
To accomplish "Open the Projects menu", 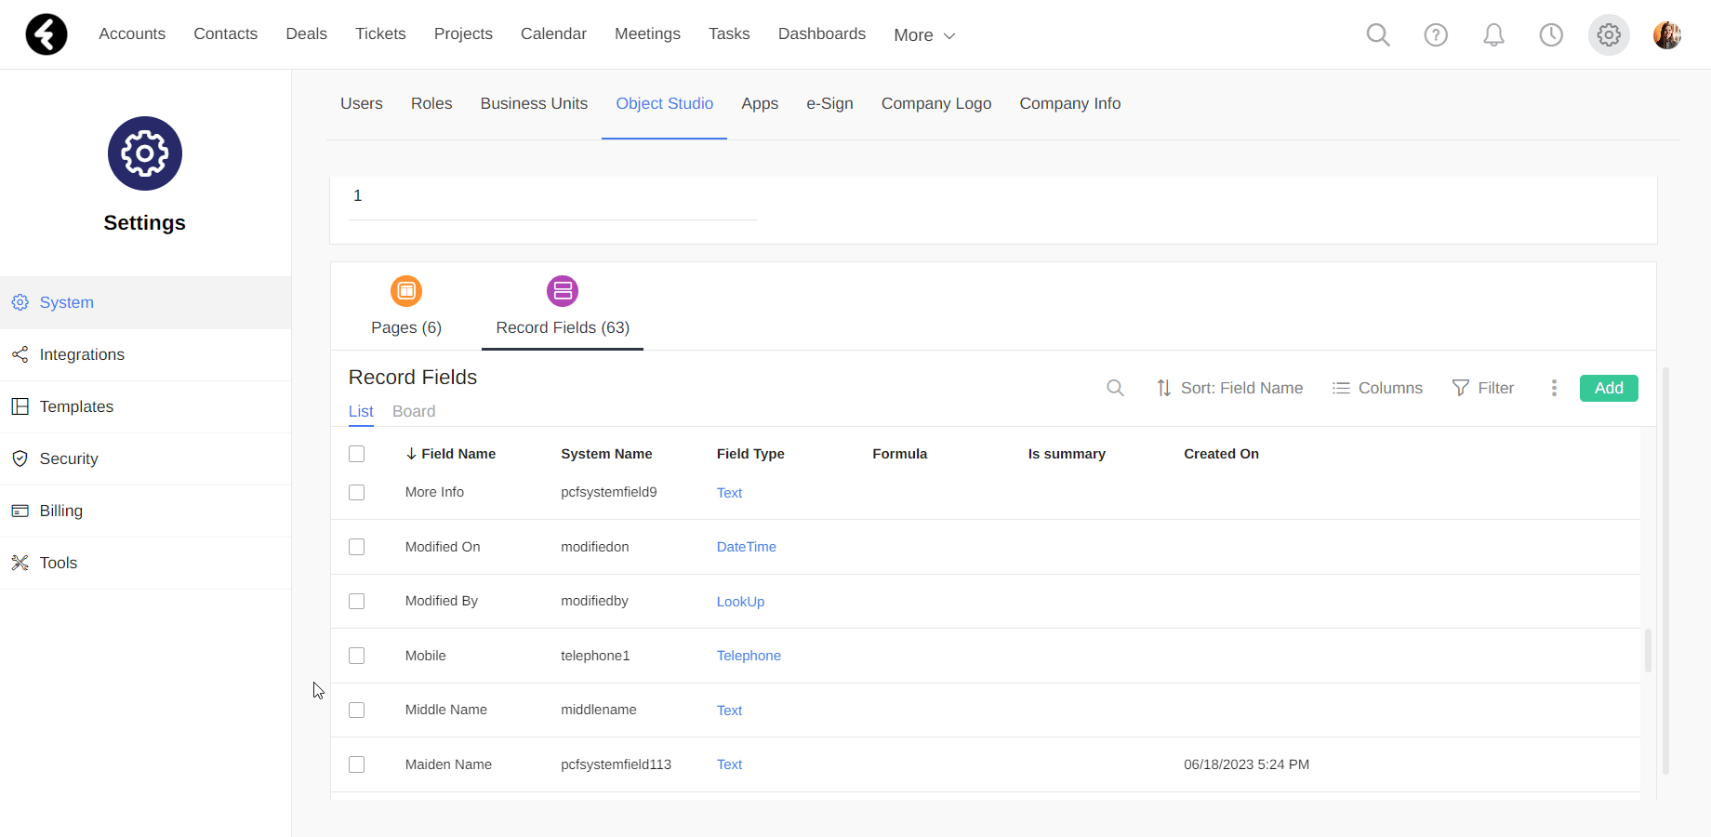I will [x=463, y=33].
